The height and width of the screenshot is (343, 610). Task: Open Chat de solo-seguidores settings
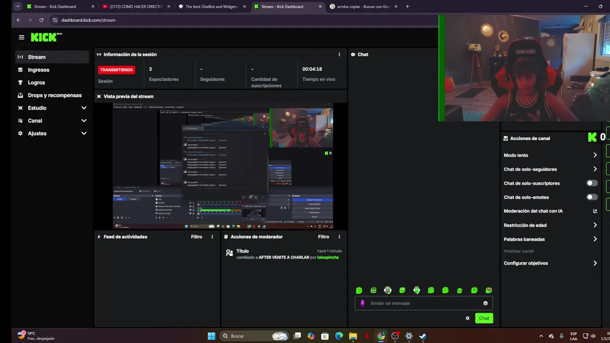550,169
